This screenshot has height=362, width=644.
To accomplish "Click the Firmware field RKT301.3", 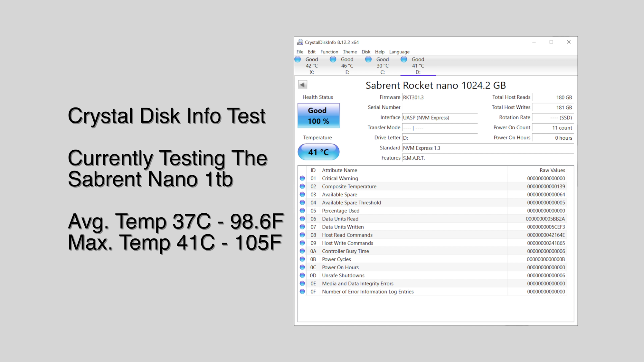I will (440, 97).
